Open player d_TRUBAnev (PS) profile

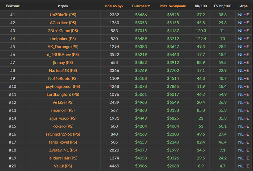(63, 54)
